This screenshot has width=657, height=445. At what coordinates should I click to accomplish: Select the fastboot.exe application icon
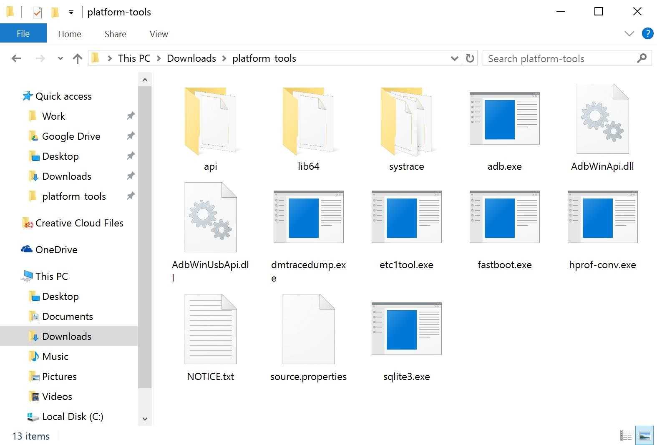click(504, 217)
